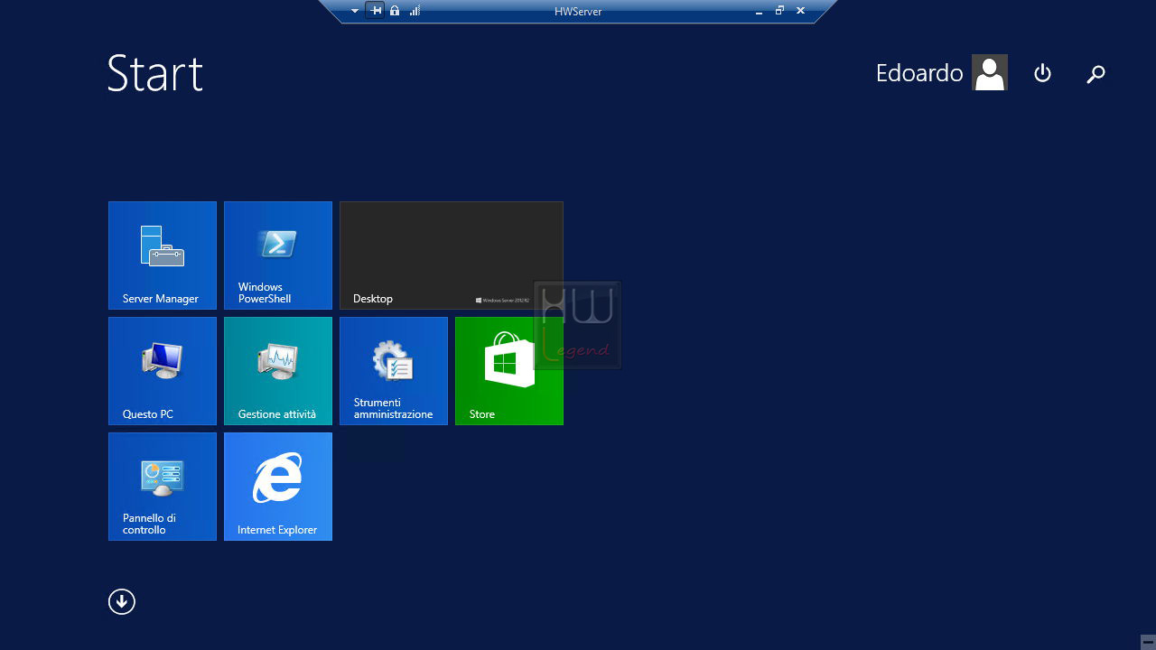Launch Internet Explorer tile
The width and height of the screenshot is (1156, 650).
click(x=278, y=487)
